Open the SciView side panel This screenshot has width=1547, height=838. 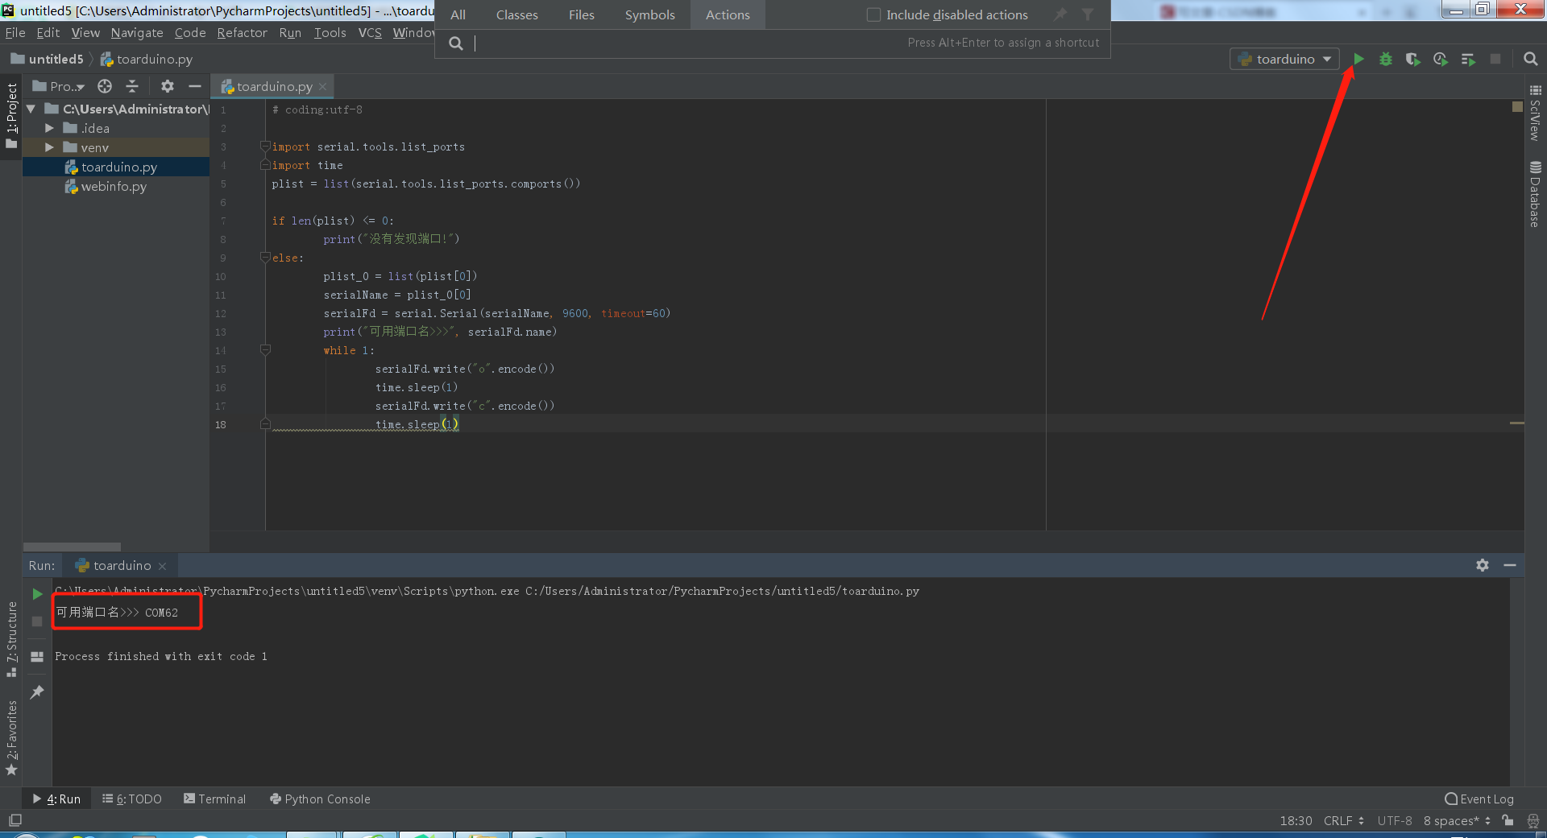(x=1535, y=114)
